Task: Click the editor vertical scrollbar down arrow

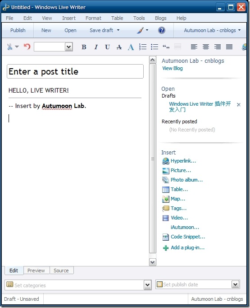Action: (153, 262)
